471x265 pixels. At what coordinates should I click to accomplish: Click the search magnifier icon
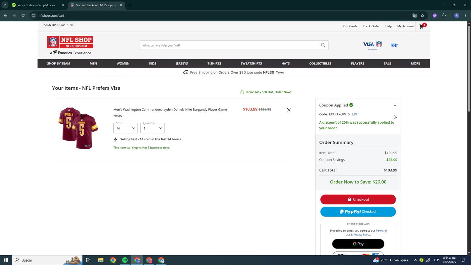pos(323,45)
